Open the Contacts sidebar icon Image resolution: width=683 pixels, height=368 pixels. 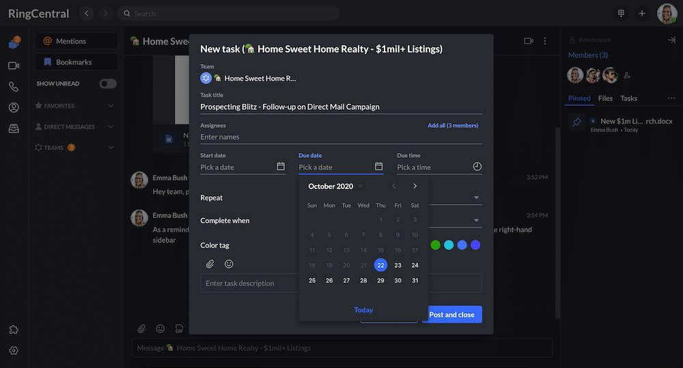click(14, 107)
